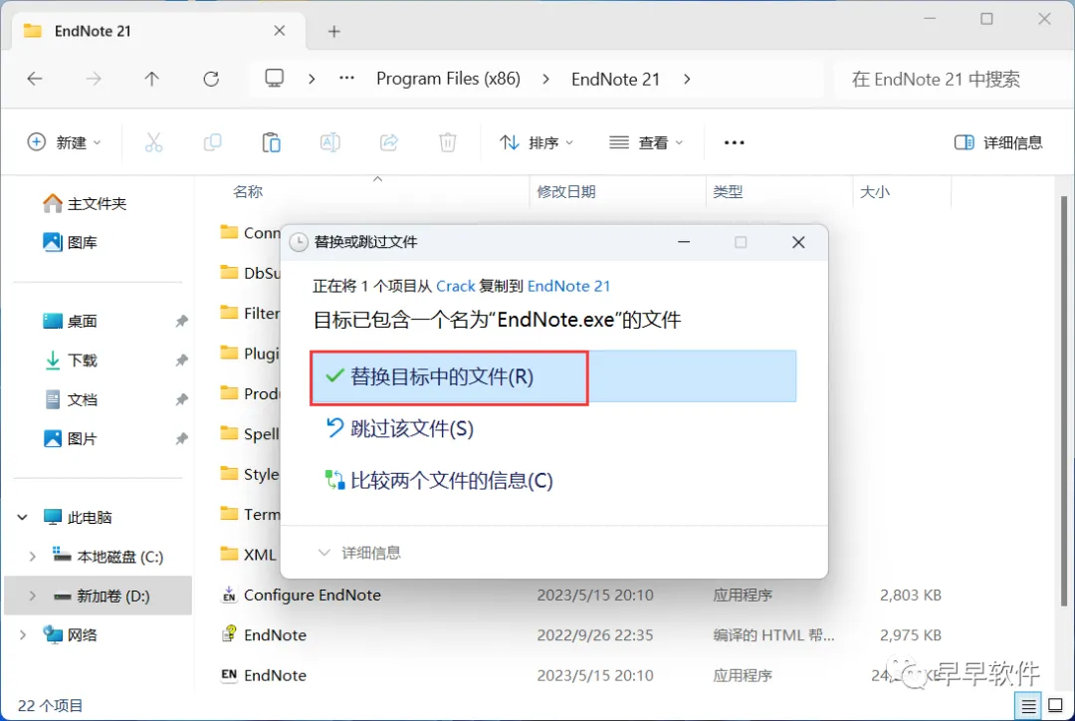Click the Cut scissors icon in toolbar

click(x=153, y=142)
